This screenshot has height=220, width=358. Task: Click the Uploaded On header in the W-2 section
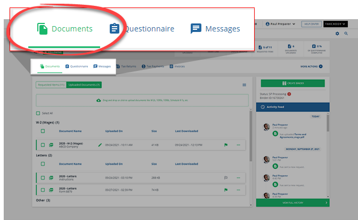pos(114,131)
